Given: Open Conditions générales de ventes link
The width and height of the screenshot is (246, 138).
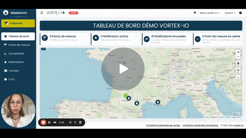Looking at the screenshot, I should point(163,125).
